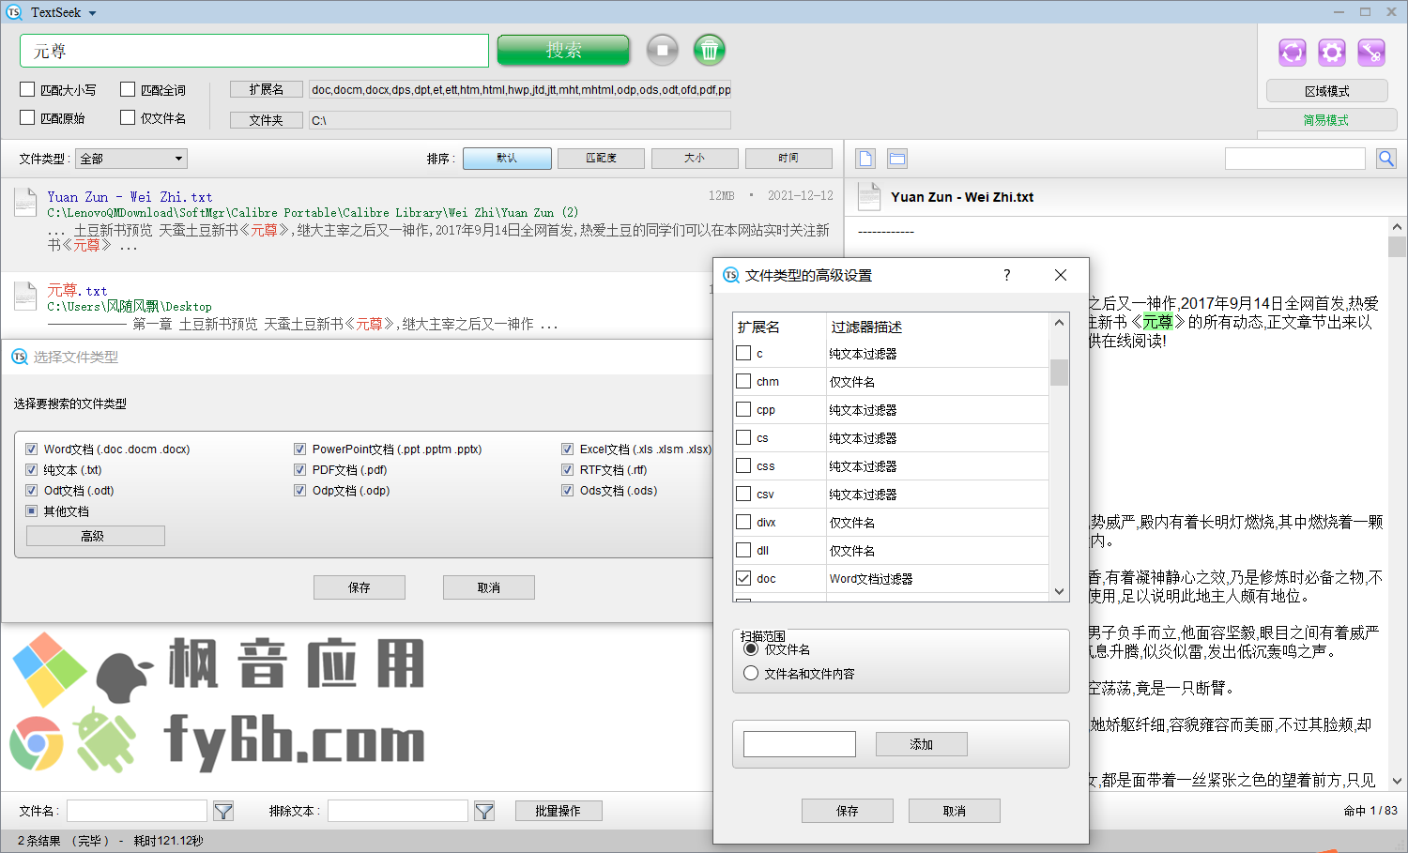Viewport: 1408px width, 853px height.
Task: Click the file icon beside preview title Yuan Zun - Wei Zhi.txt
Action: coord(870,197)
